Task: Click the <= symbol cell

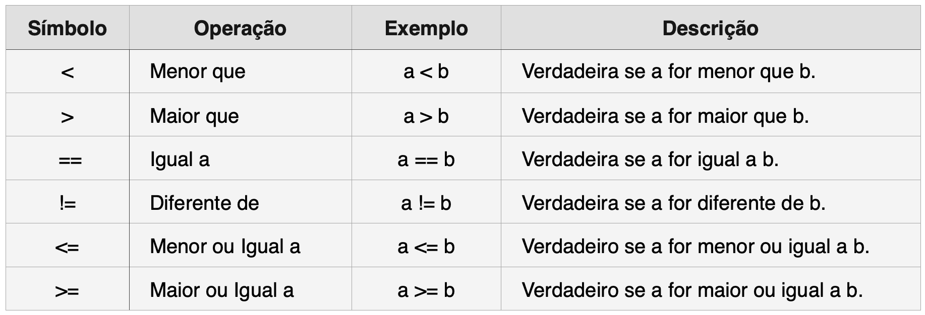Action: (68, 246)
